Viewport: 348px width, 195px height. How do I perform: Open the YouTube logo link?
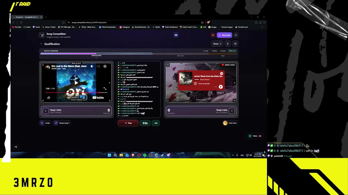[98, 97]
